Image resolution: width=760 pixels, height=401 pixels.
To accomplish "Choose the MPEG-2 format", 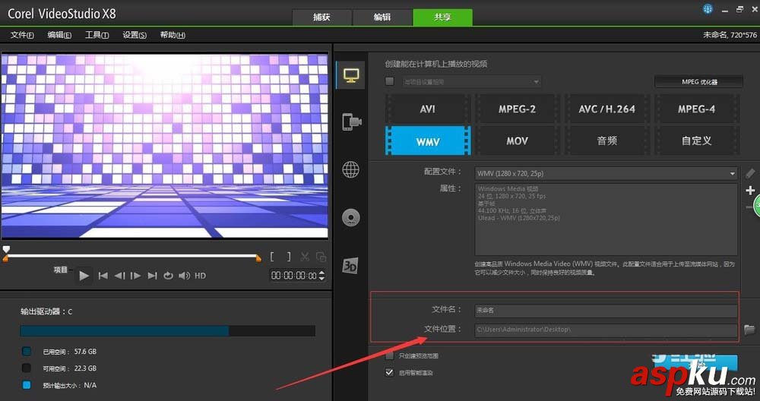I will [x=517, y=109].
